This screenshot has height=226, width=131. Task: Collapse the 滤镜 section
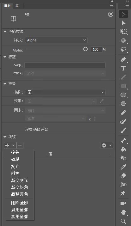tap(5, 137)
